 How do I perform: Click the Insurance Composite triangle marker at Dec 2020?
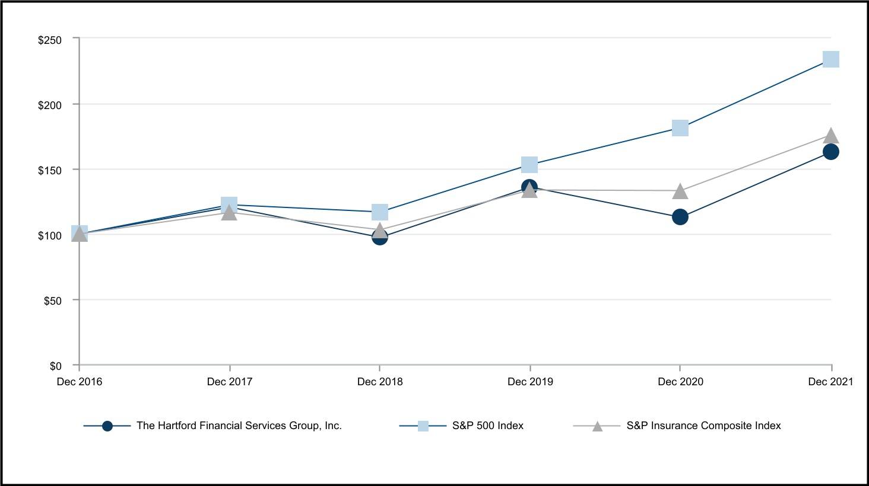[x=680, y=192]
